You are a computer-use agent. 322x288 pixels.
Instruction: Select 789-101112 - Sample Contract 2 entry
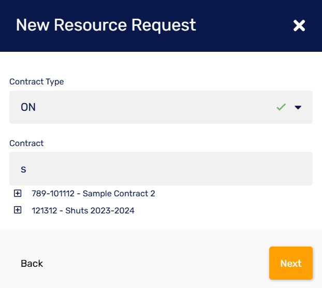tap(93, 194)
